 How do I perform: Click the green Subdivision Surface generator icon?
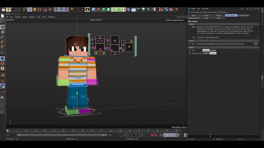pos(104,9)
